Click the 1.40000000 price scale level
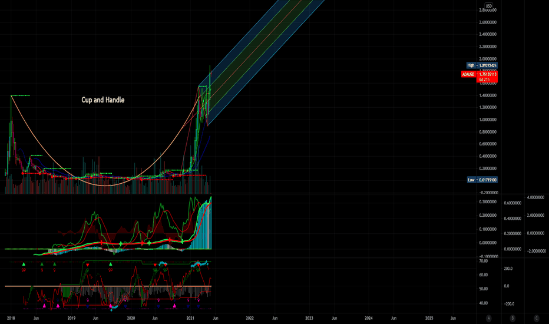Screen dimensions: 549x324 pyautogui.click(x=488, y=95)
